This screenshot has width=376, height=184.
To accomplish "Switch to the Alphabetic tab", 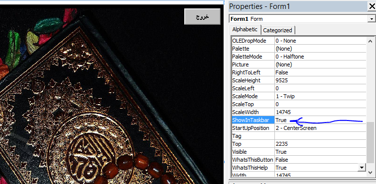I will 245,30.
